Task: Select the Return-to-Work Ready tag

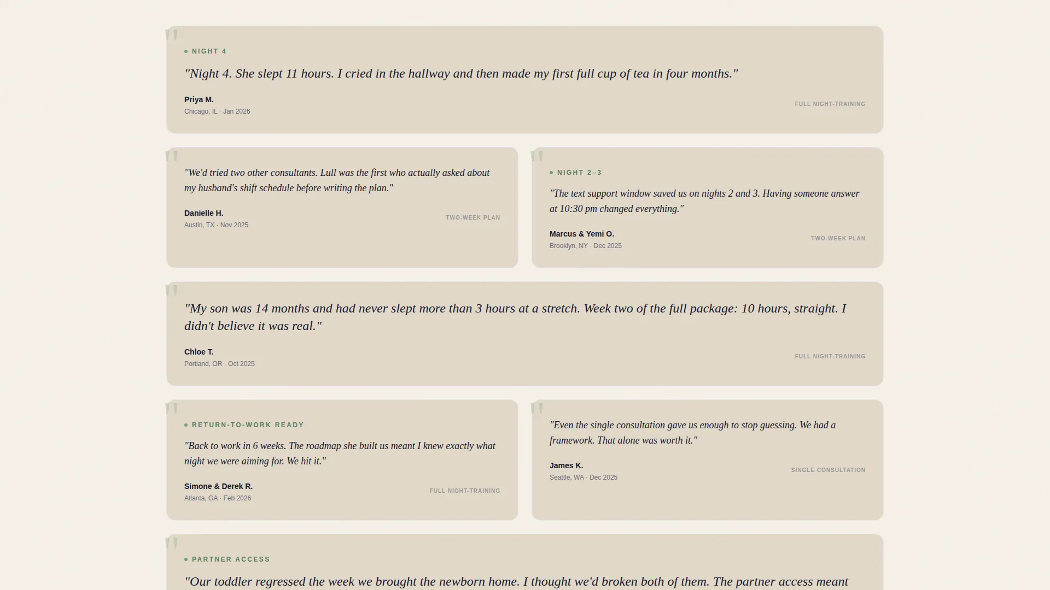Action: coord(248,425)
